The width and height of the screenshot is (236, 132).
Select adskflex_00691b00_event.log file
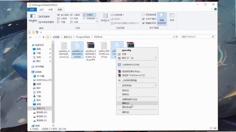tap(64, 50)
